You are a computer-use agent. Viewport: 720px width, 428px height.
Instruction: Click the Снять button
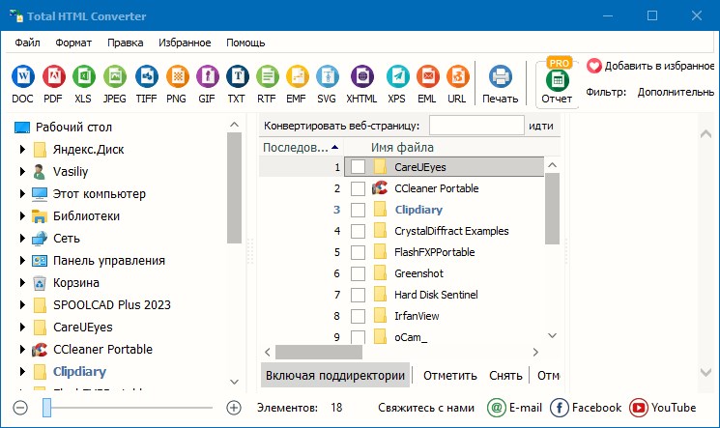point(505,375)
